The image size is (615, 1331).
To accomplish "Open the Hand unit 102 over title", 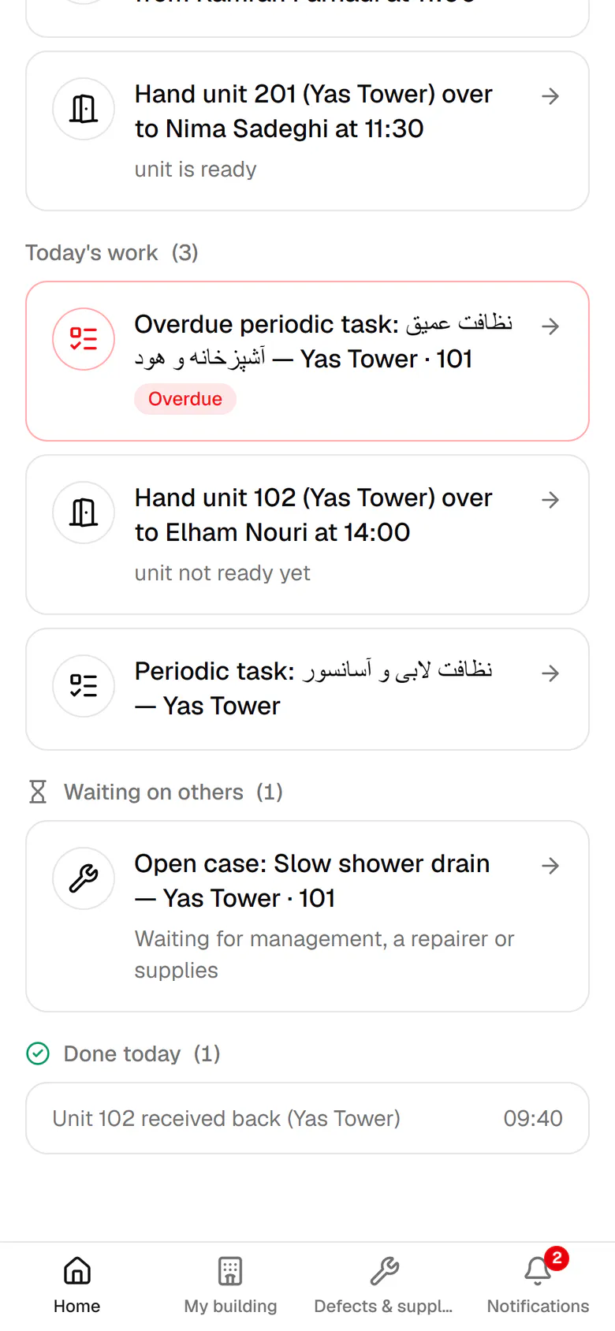I will [314, 515].
